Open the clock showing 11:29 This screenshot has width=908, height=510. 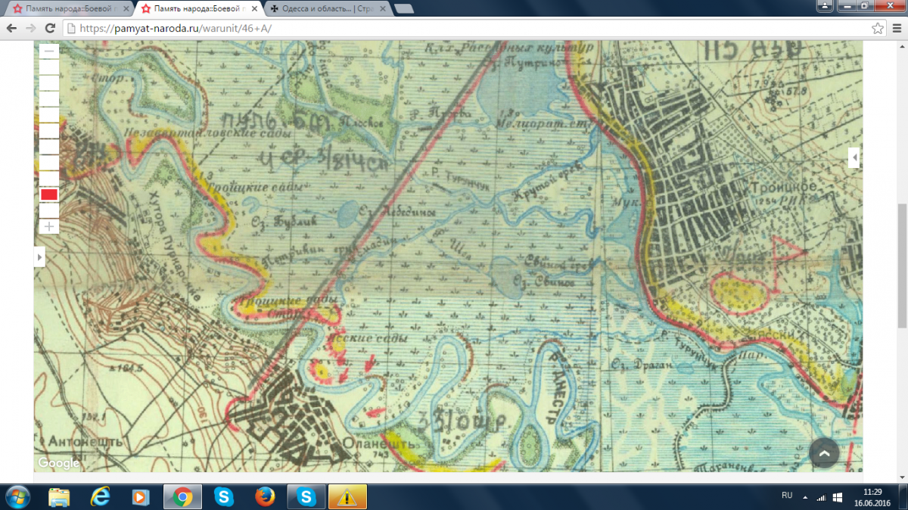coord(872,496)
